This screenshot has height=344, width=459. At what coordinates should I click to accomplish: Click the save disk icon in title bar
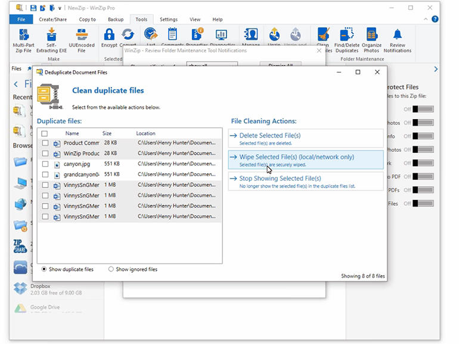pyautogui.click(x=33, y=8)
